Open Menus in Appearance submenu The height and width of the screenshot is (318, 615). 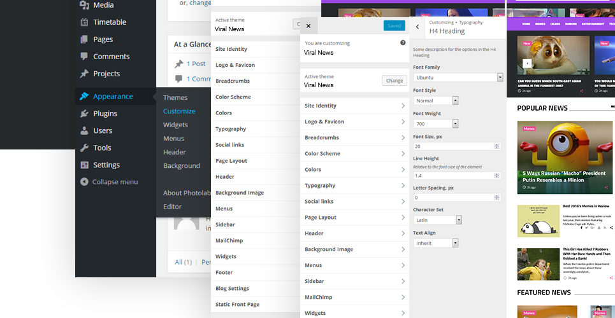174,139
